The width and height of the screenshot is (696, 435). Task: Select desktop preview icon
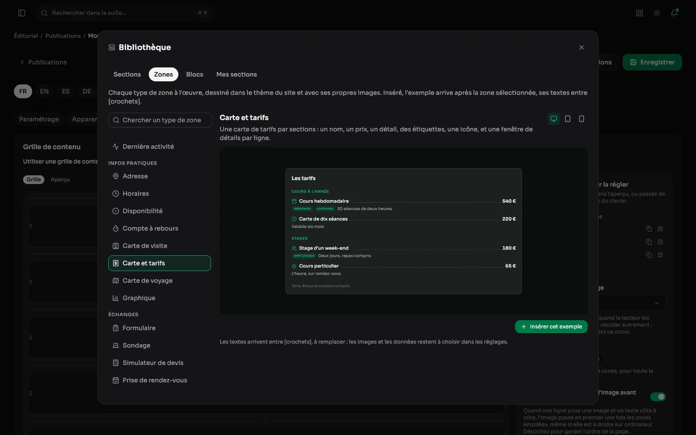tap(554, 119)
